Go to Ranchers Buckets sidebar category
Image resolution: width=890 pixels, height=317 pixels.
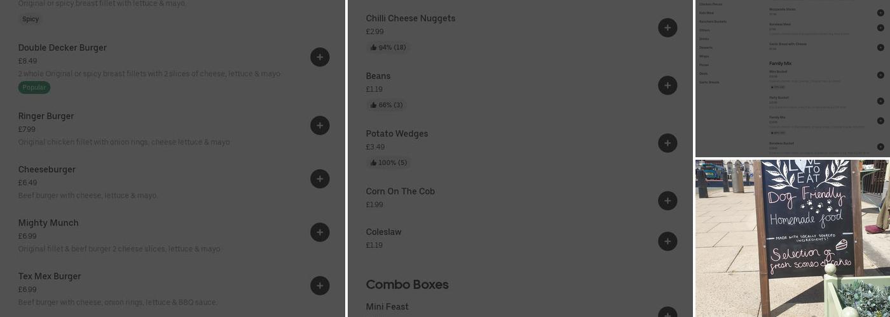[x=713, y=22]
